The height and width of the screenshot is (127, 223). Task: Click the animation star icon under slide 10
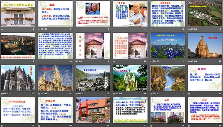point(114,62)
